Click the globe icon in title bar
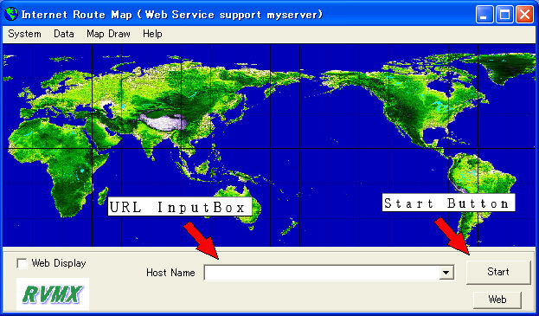Image resolution: width=539 pixels, height=316 pixels. 11,15
